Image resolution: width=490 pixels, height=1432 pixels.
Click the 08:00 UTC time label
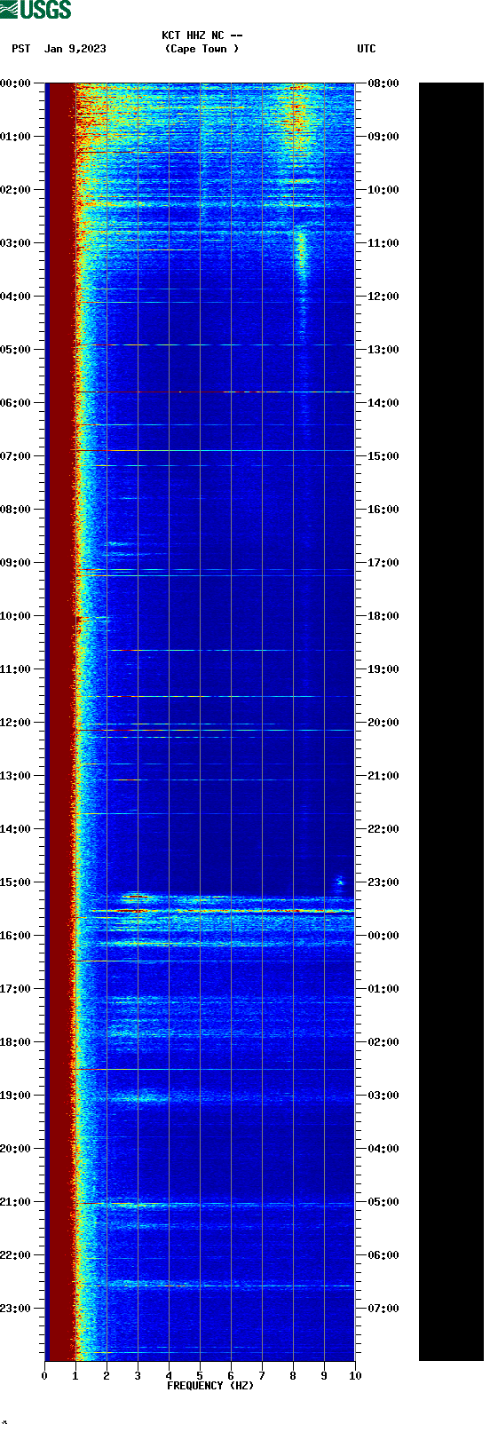coord(383,83)
